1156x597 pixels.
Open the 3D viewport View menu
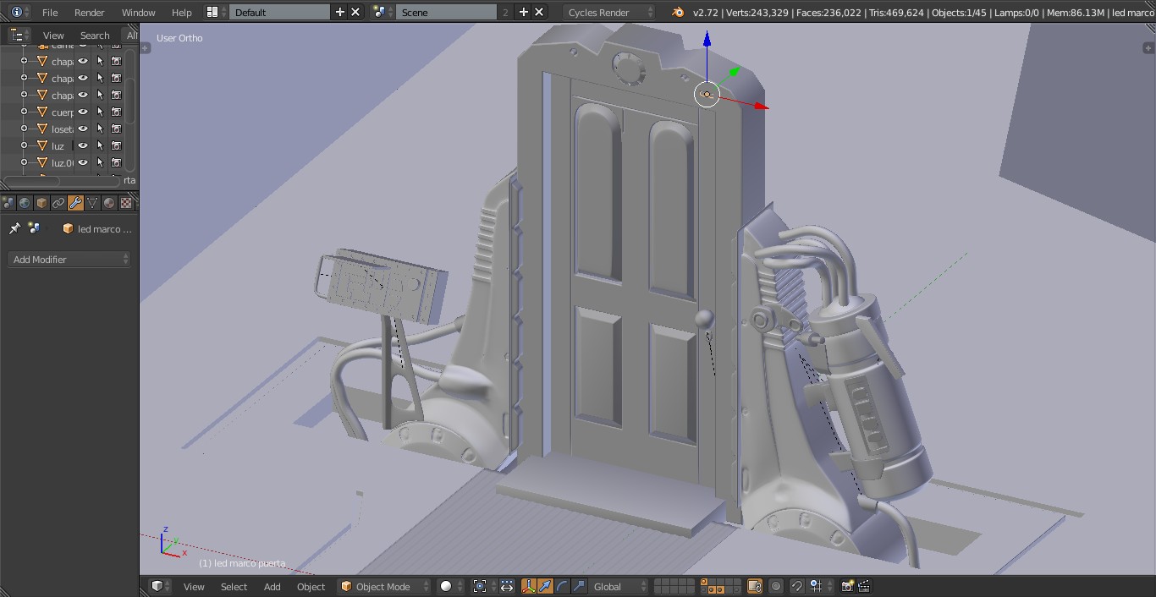[194, 586]
